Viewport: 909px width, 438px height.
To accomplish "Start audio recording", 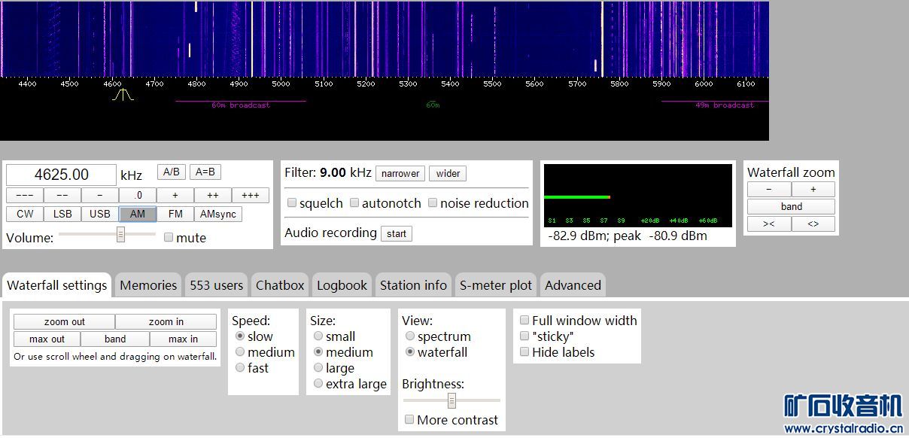I will [x=397, y=233].
